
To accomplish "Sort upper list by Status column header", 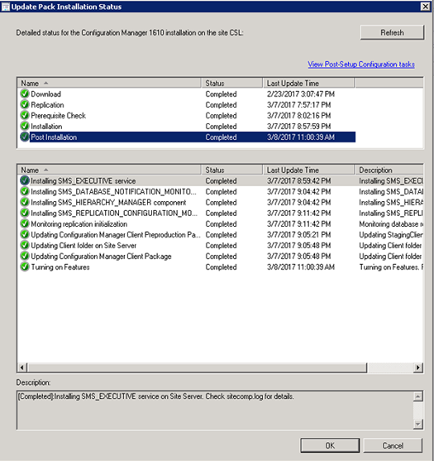I will [232, 84].
